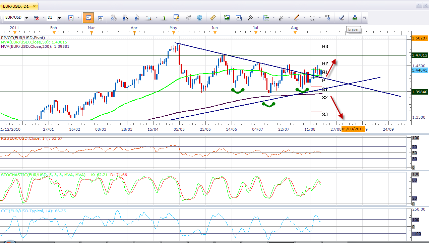429x243 pixels.
Task: Click the add picture icon
Action: 227,17
